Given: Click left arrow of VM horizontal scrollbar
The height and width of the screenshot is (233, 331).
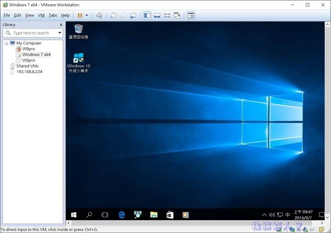Looking at the screenshot, I should pos(68,223).
